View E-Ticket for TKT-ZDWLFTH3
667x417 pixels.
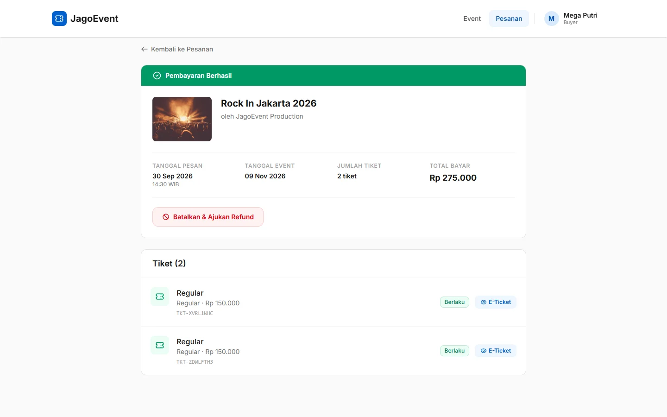tap(496, 351)
